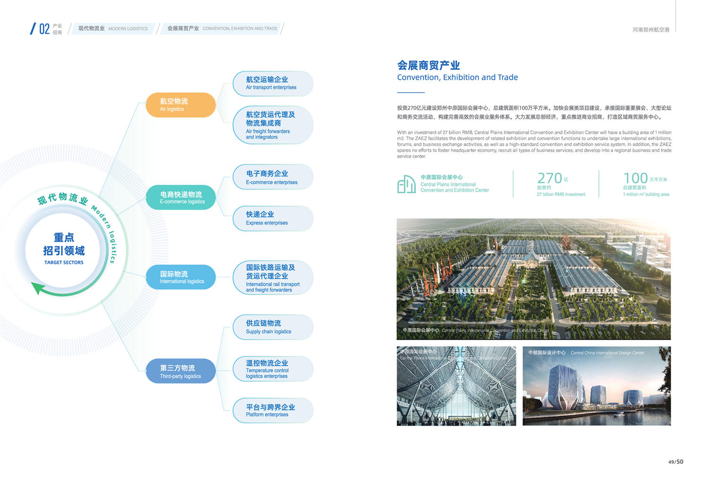
Task: Click Temperature control logistics enterprises bubble
Action: (273, 369)
